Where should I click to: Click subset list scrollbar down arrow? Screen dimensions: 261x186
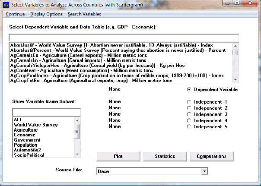pyautogui.click(x=77, y=154)
